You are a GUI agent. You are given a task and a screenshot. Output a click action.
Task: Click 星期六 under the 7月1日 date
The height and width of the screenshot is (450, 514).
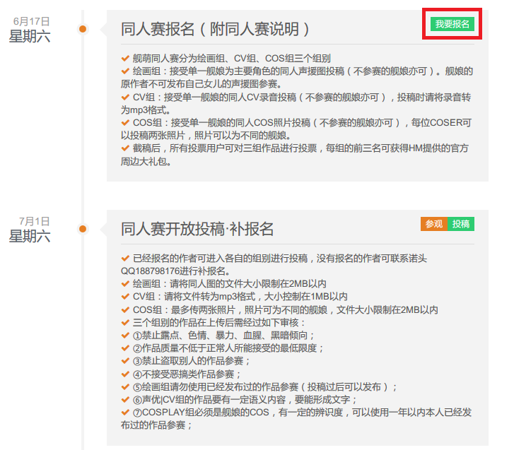point(30,236)
